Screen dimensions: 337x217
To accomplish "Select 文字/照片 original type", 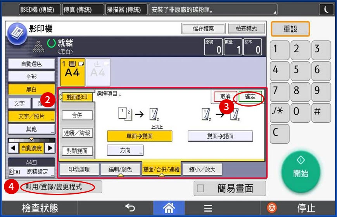I will coord(31,116).
